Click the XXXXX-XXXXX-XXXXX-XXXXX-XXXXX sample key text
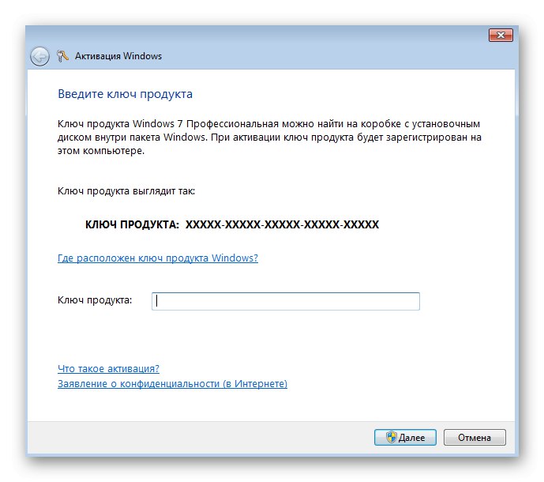Screen dimensions: 544x482 282,224
